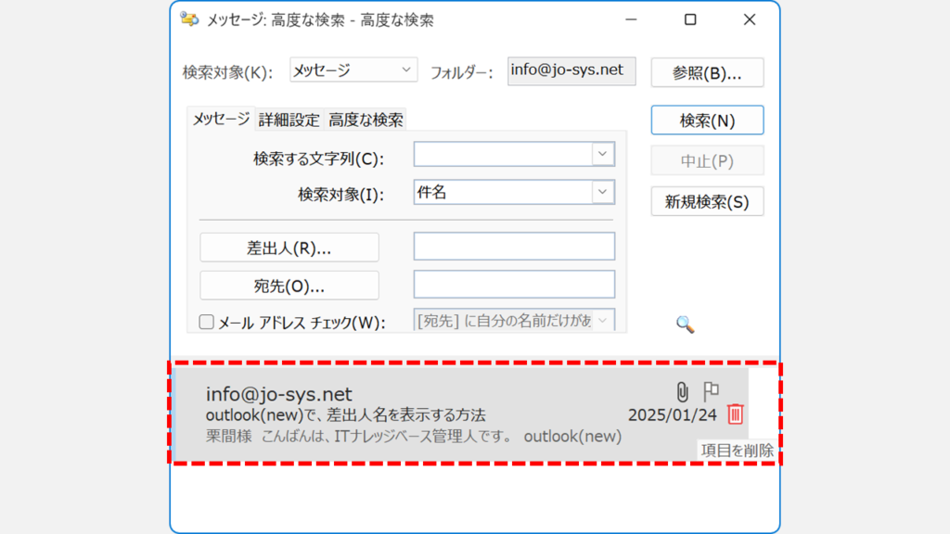This screenshot has height=534, width=950.
Task: Click the 宛先 input field
Action: tap(514, 284)
